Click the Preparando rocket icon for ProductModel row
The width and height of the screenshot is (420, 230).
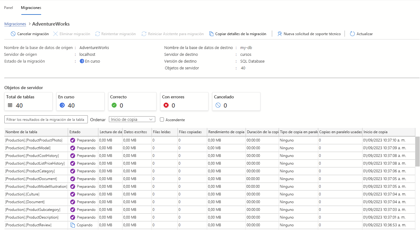point(73,148)
